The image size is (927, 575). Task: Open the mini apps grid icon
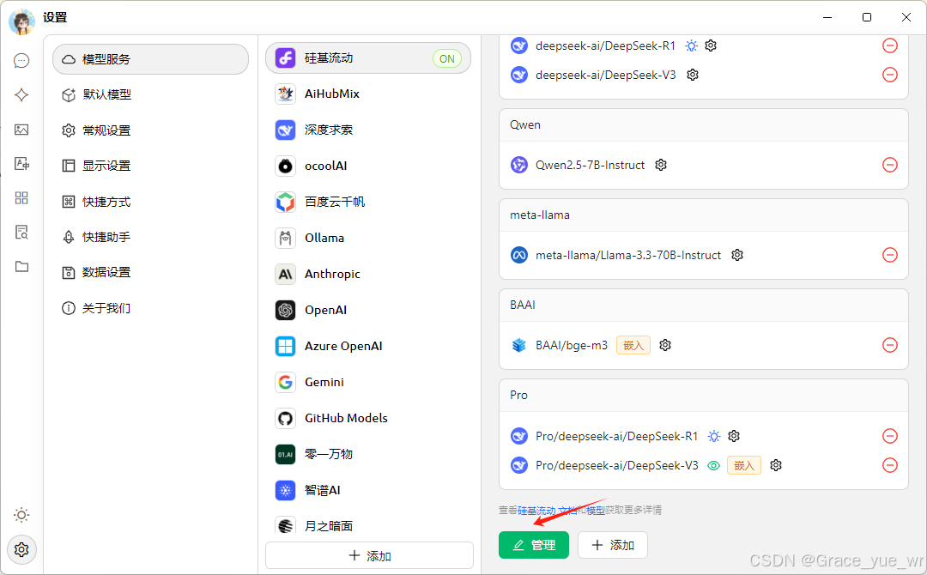pos(21,198)
